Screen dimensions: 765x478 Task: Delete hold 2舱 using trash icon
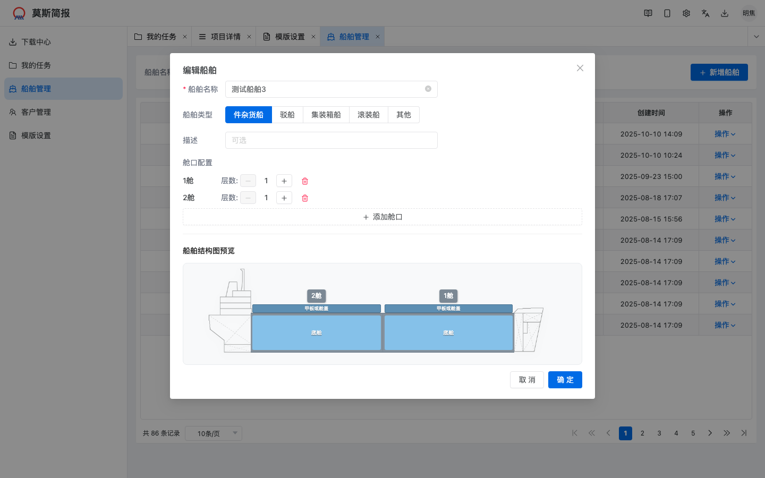pos(304,198)
